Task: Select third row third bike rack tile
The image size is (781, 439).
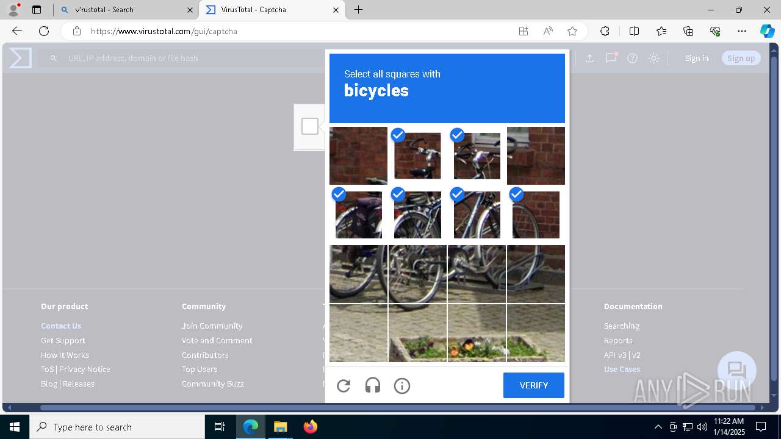Action: click(477, 274)
